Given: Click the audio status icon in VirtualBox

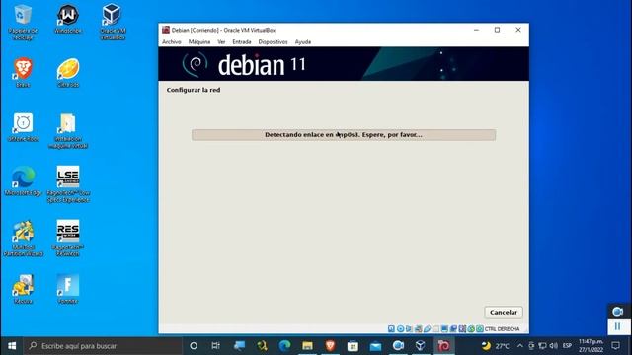Looking at the screenshot, I should tap(409, 328).
